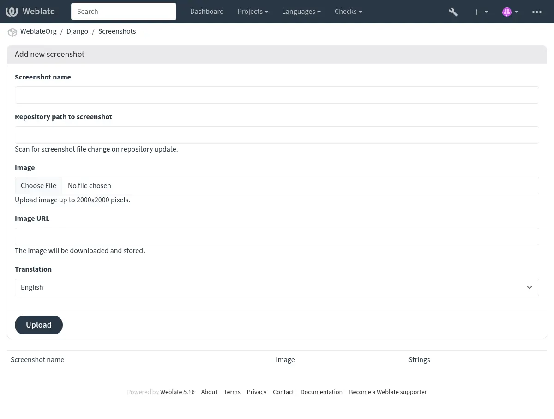Open the Checks menu

point(348,12)
